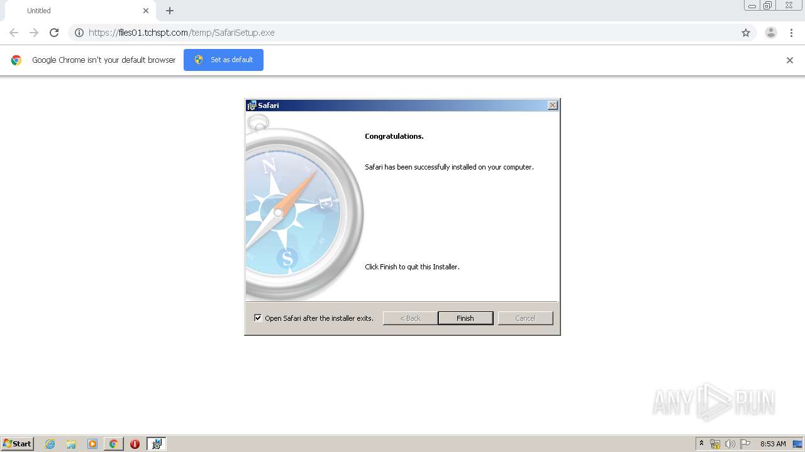
Task: Reload the current page
Action: (54, 33)
